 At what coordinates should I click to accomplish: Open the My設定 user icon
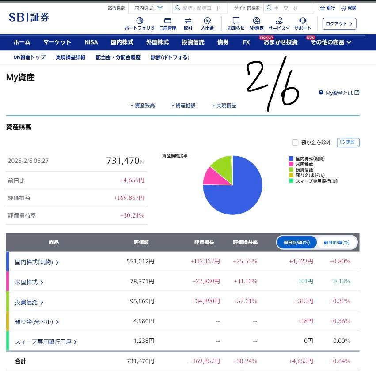coord(256,21)
